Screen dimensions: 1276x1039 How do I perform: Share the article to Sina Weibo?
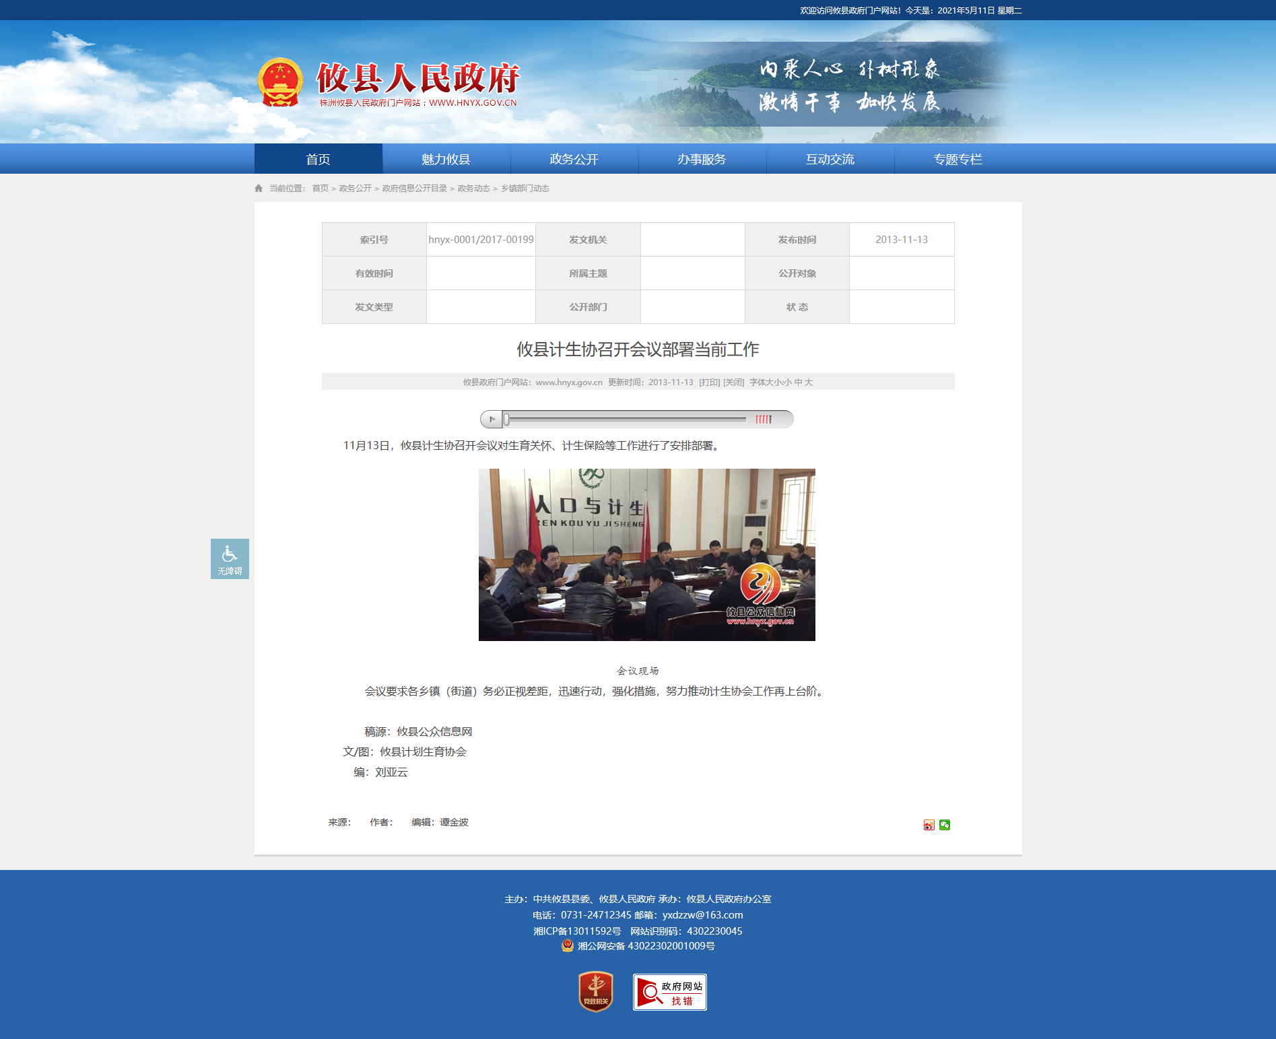coord(929,825)
